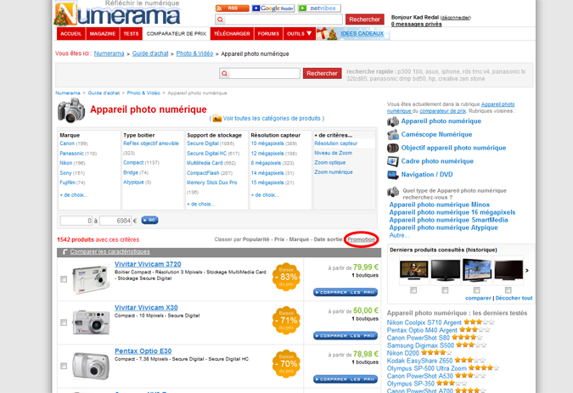Image resolution: width=573 pixels, height=393 pixels.
Task: Open the ACCUEIL tab
Action: (71, 34)
